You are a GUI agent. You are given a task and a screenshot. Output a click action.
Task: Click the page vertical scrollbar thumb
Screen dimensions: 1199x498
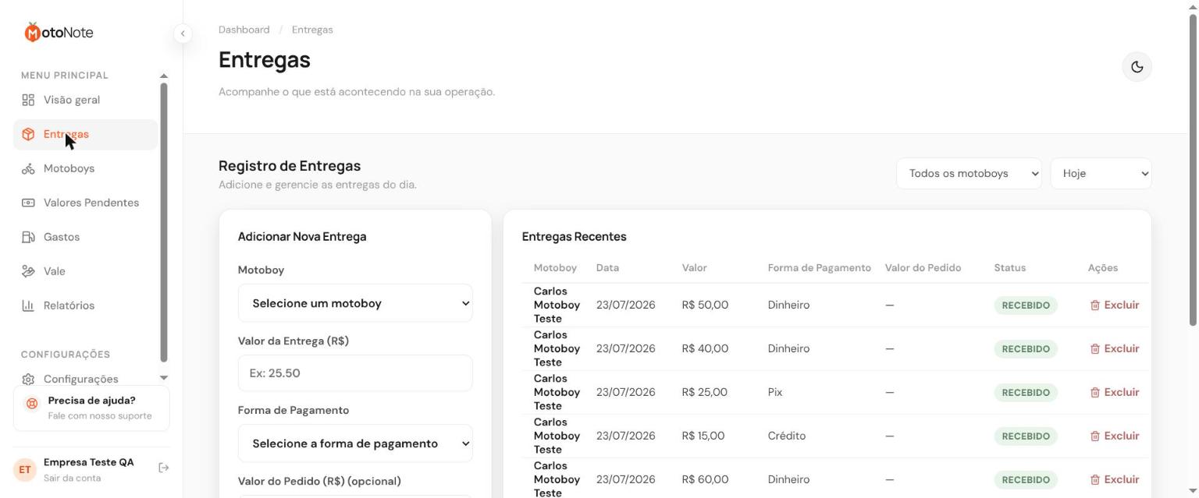1193,169
